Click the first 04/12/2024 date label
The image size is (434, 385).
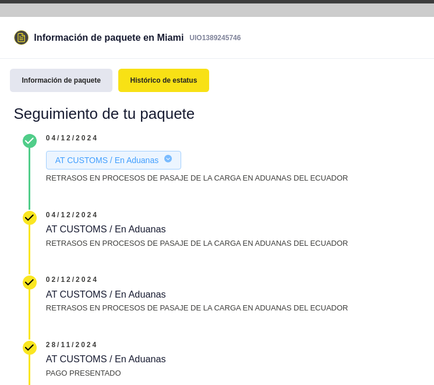(72, 138)
